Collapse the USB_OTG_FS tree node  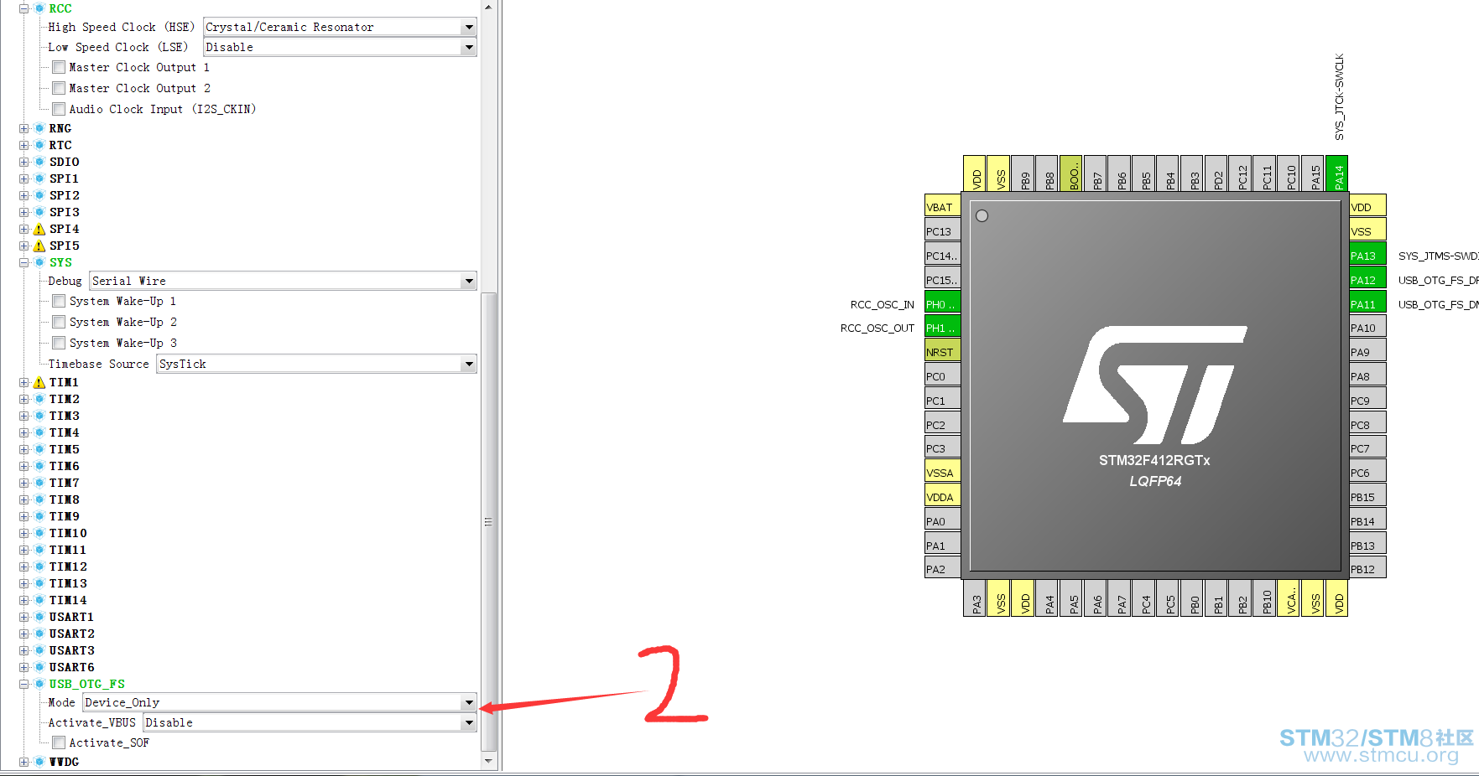(x=24, y=684)
